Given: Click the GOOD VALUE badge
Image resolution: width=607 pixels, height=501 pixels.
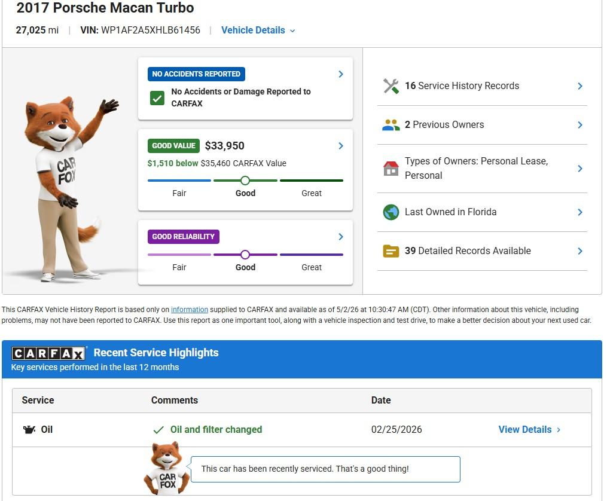Looking at the screenshot, I should (x=173, y=146).
